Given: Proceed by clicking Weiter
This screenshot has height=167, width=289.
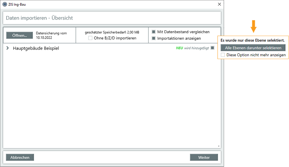Looking at the screenshot, I should point(204,157).
